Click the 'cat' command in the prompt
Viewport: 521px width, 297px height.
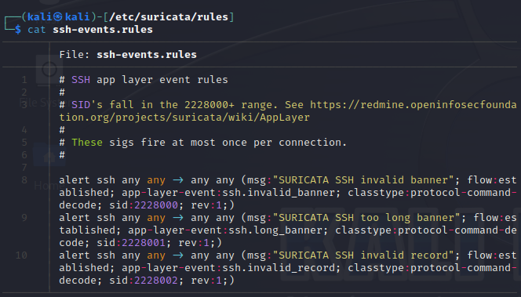click(x=37, y=30)
